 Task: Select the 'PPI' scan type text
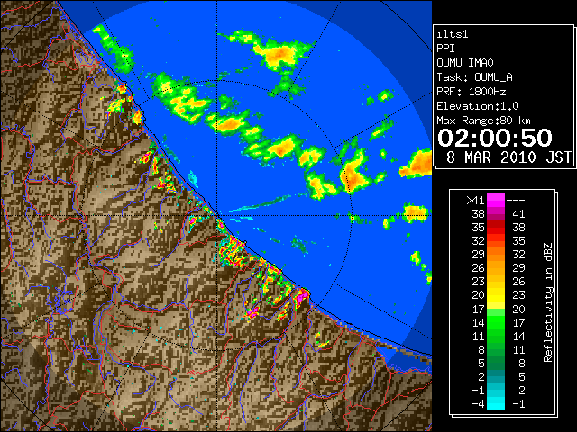coord(445,49)
